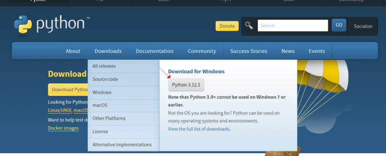
Task: Select macOS in Downloads dropdown
Action: pyautogui.click(x=123, y=105)
